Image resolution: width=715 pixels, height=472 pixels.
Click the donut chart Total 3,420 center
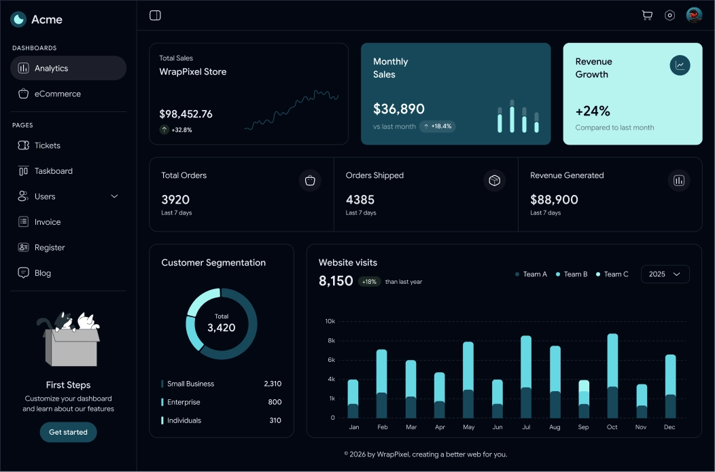click(x=221, y=323)
